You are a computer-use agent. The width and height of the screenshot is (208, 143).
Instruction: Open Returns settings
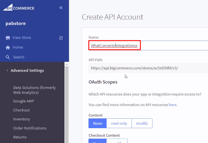click(20, 137)
